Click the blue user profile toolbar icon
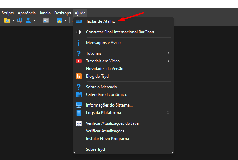 point(28,20)
